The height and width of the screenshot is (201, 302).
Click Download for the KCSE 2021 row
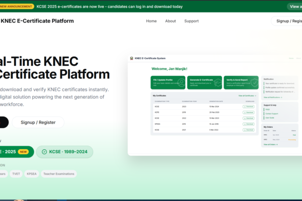249,130
